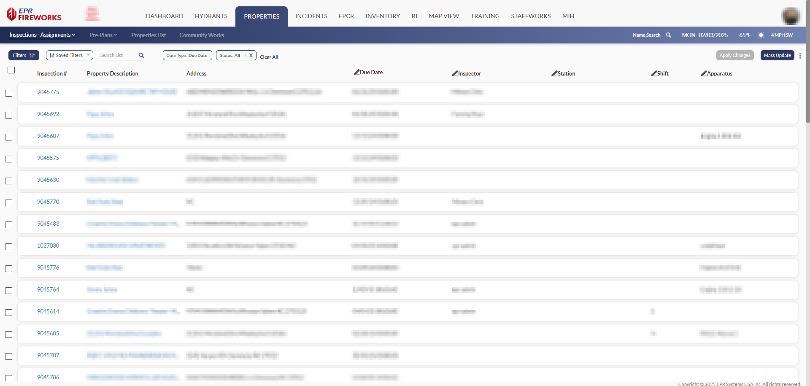Click the Name Search magnifier icon
Screen dimensions: 810x386
tap(669, 35)
